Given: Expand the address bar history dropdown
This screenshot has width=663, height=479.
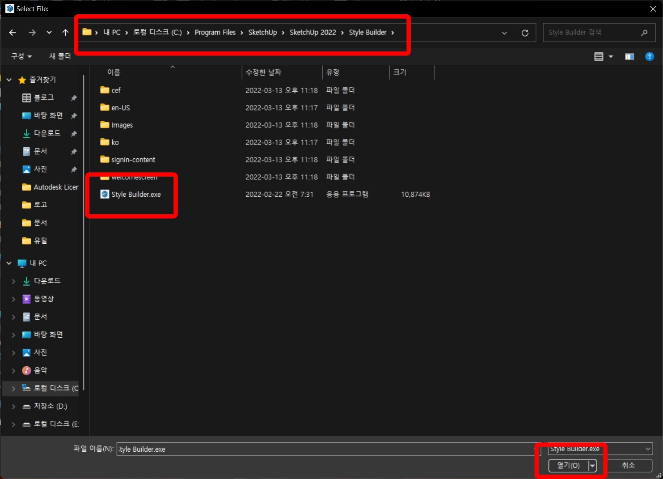Looking at the screenshot, I should tap(504, 33).
